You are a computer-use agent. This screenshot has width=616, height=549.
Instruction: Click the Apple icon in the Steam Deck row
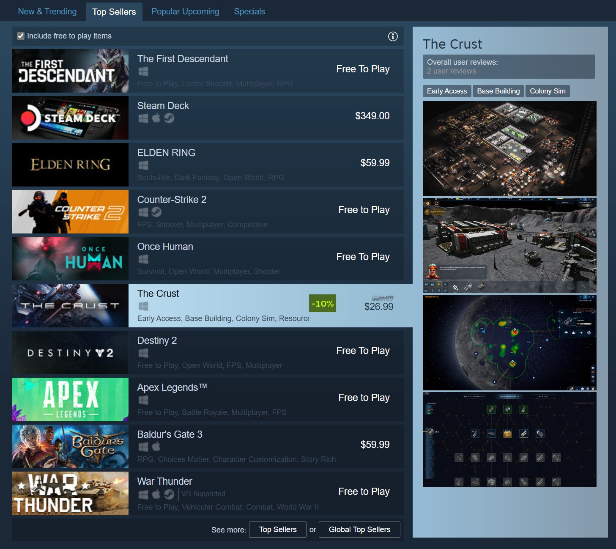pyautogui.click(x=156, y=118)
